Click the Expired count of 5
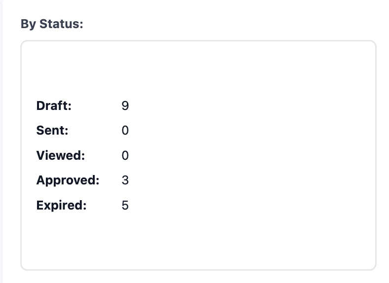This screenshot has width=389, height=283. click(125, 206)
